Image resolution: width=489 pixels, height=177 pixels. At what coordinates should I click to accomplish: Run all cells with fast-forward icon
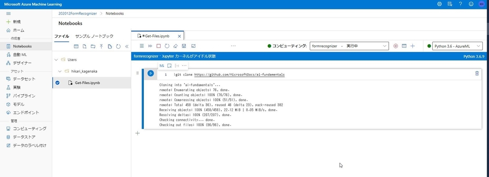tap(150, 46)
